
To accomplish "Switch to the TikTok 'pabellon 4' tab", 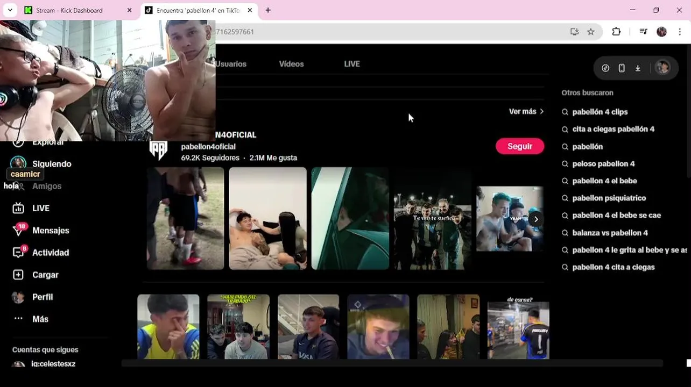I will point(199,10).
